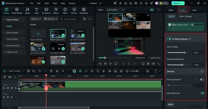Open the Full Quality dropdown
Screen dimensions: 208x109
point(115,10)
